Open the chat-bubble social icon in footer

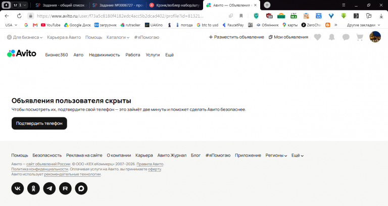[x=81, y=188]
